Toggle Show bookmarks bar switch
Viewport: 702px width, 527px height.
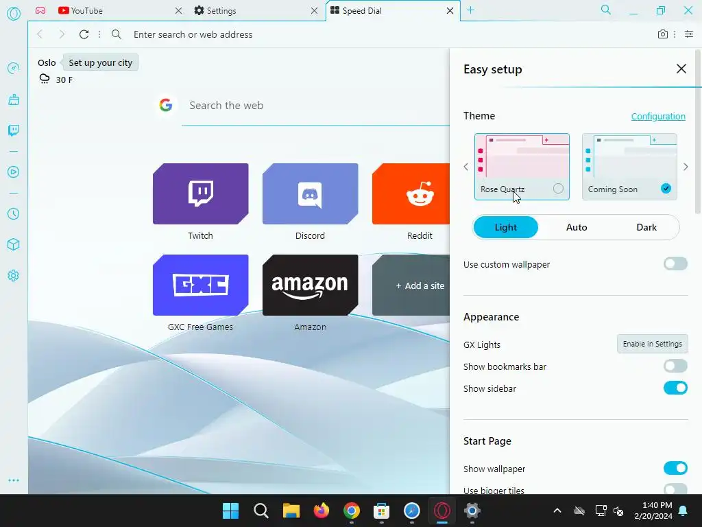coord(675,366)
